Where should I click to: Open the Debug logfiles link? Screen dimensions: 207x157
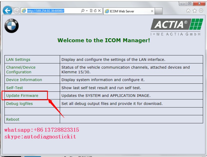(19, 104)
